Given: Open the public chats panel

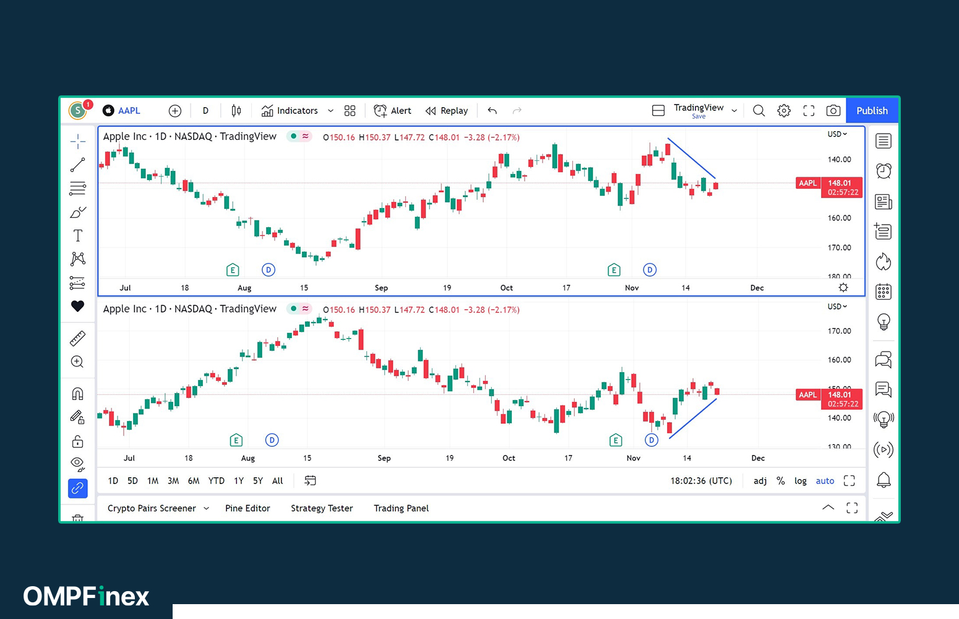Looking at the screenshot, I should coord(884,359).
